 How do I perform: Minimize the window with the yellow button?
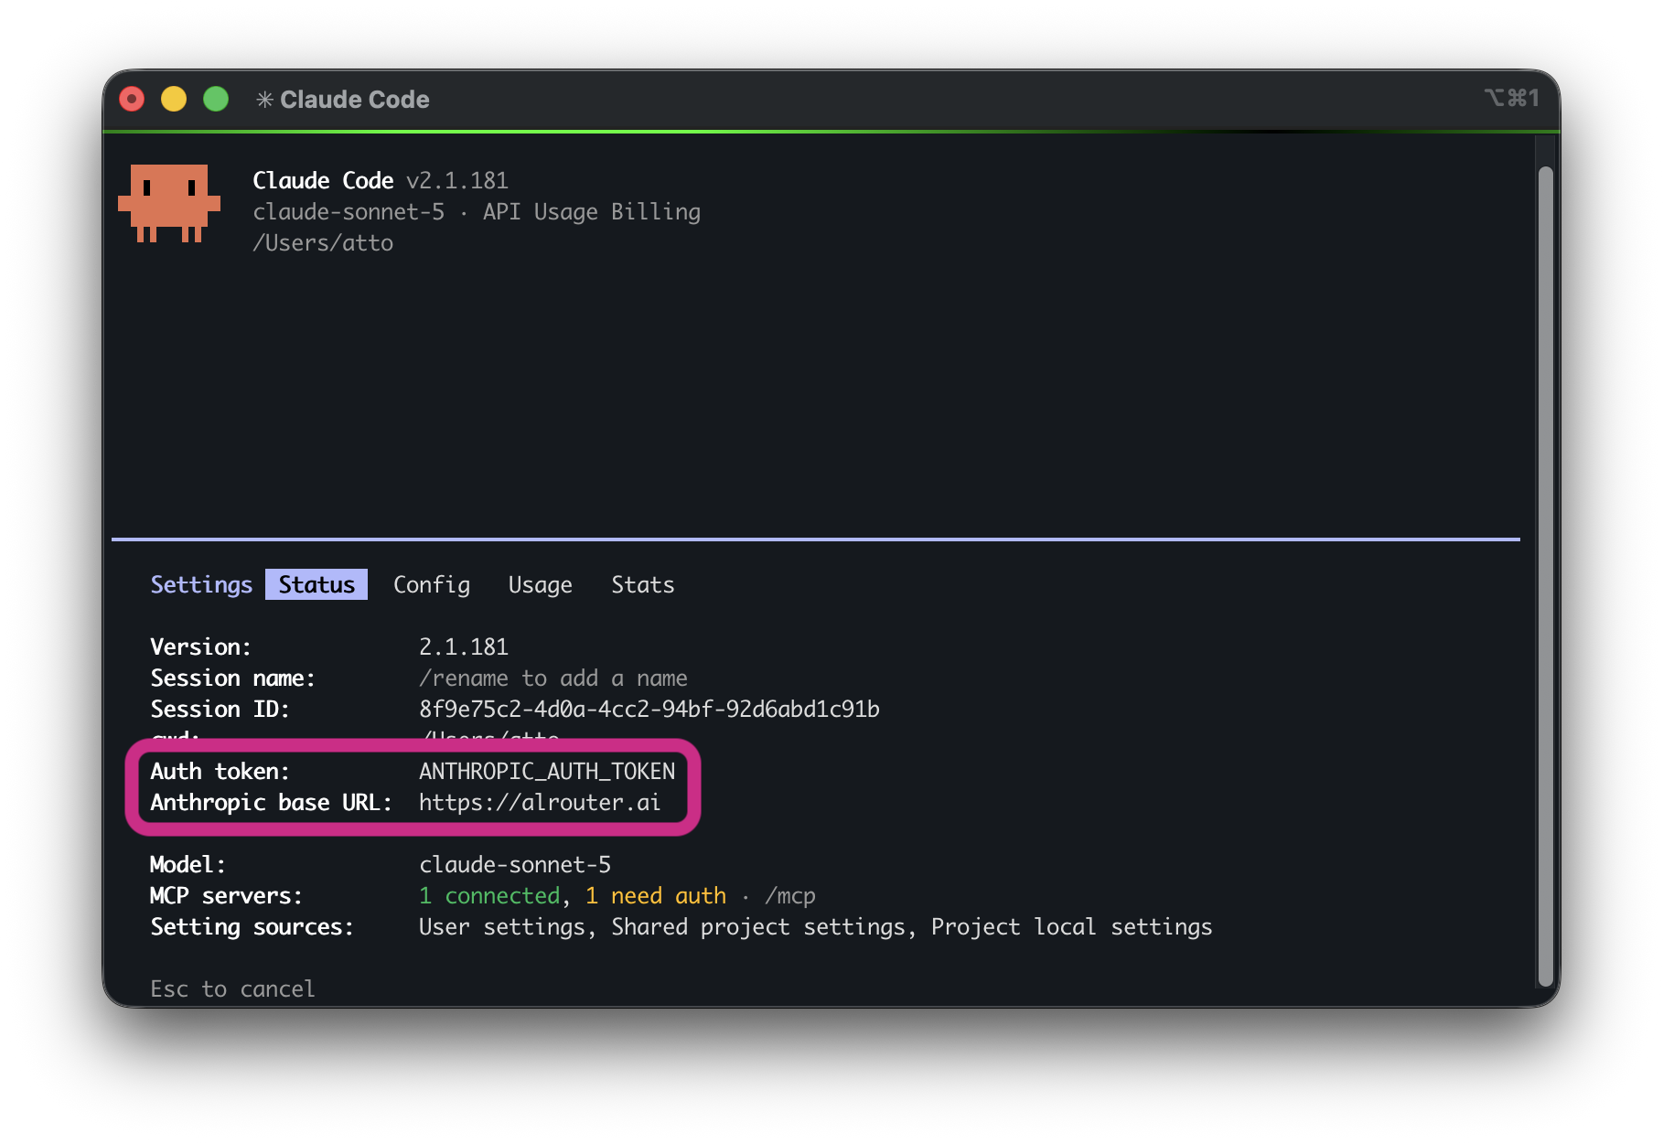[x=174, y=99]
